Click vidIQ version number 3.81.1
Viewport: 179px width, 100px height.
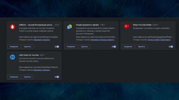pos(42,55)
